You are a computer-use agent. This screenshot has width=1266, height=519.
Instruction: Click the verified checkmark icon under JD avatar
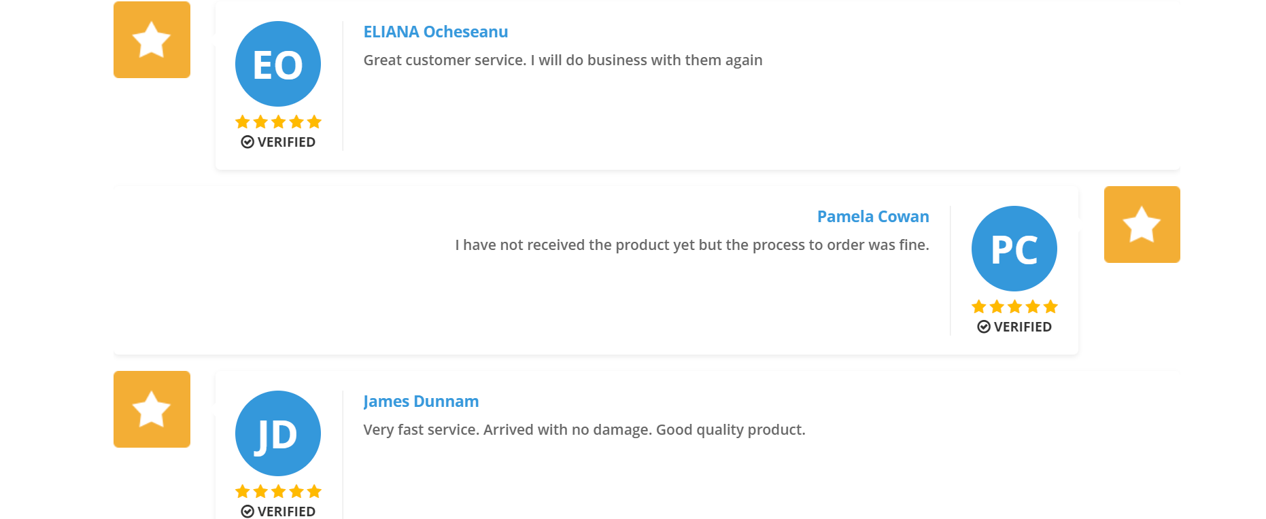(247, 512)
